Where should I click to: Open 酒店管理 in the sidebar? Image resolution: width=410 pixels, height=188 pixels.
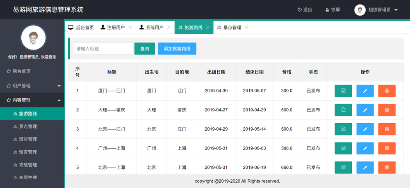(x=28, y=139)
